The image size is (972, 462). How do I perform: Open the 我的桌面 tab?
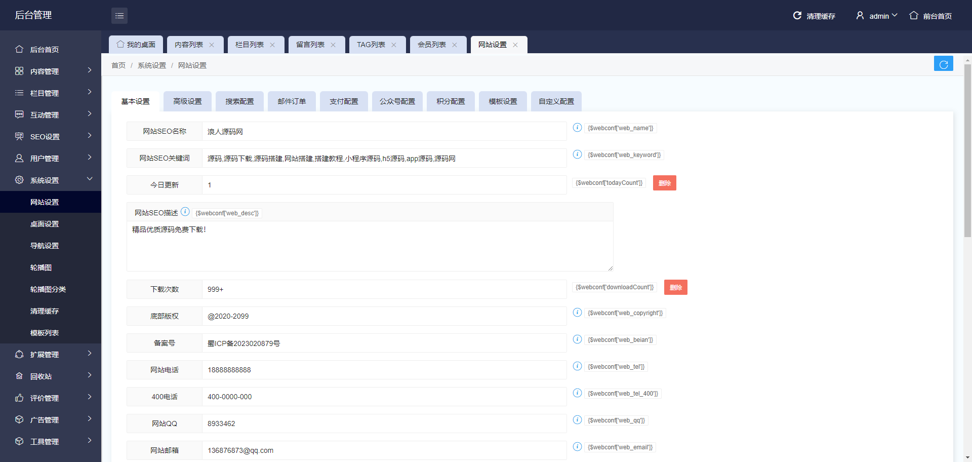[x=136, y=45]
